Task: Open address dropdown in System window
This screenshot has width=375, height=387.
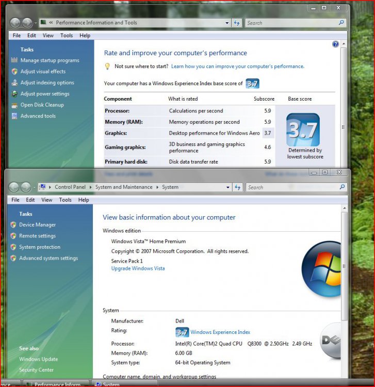Action: (x=228, y=187)
